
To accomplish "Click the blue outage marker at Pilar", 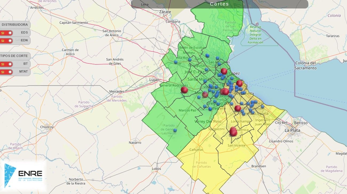I will (x=176, y=62).
